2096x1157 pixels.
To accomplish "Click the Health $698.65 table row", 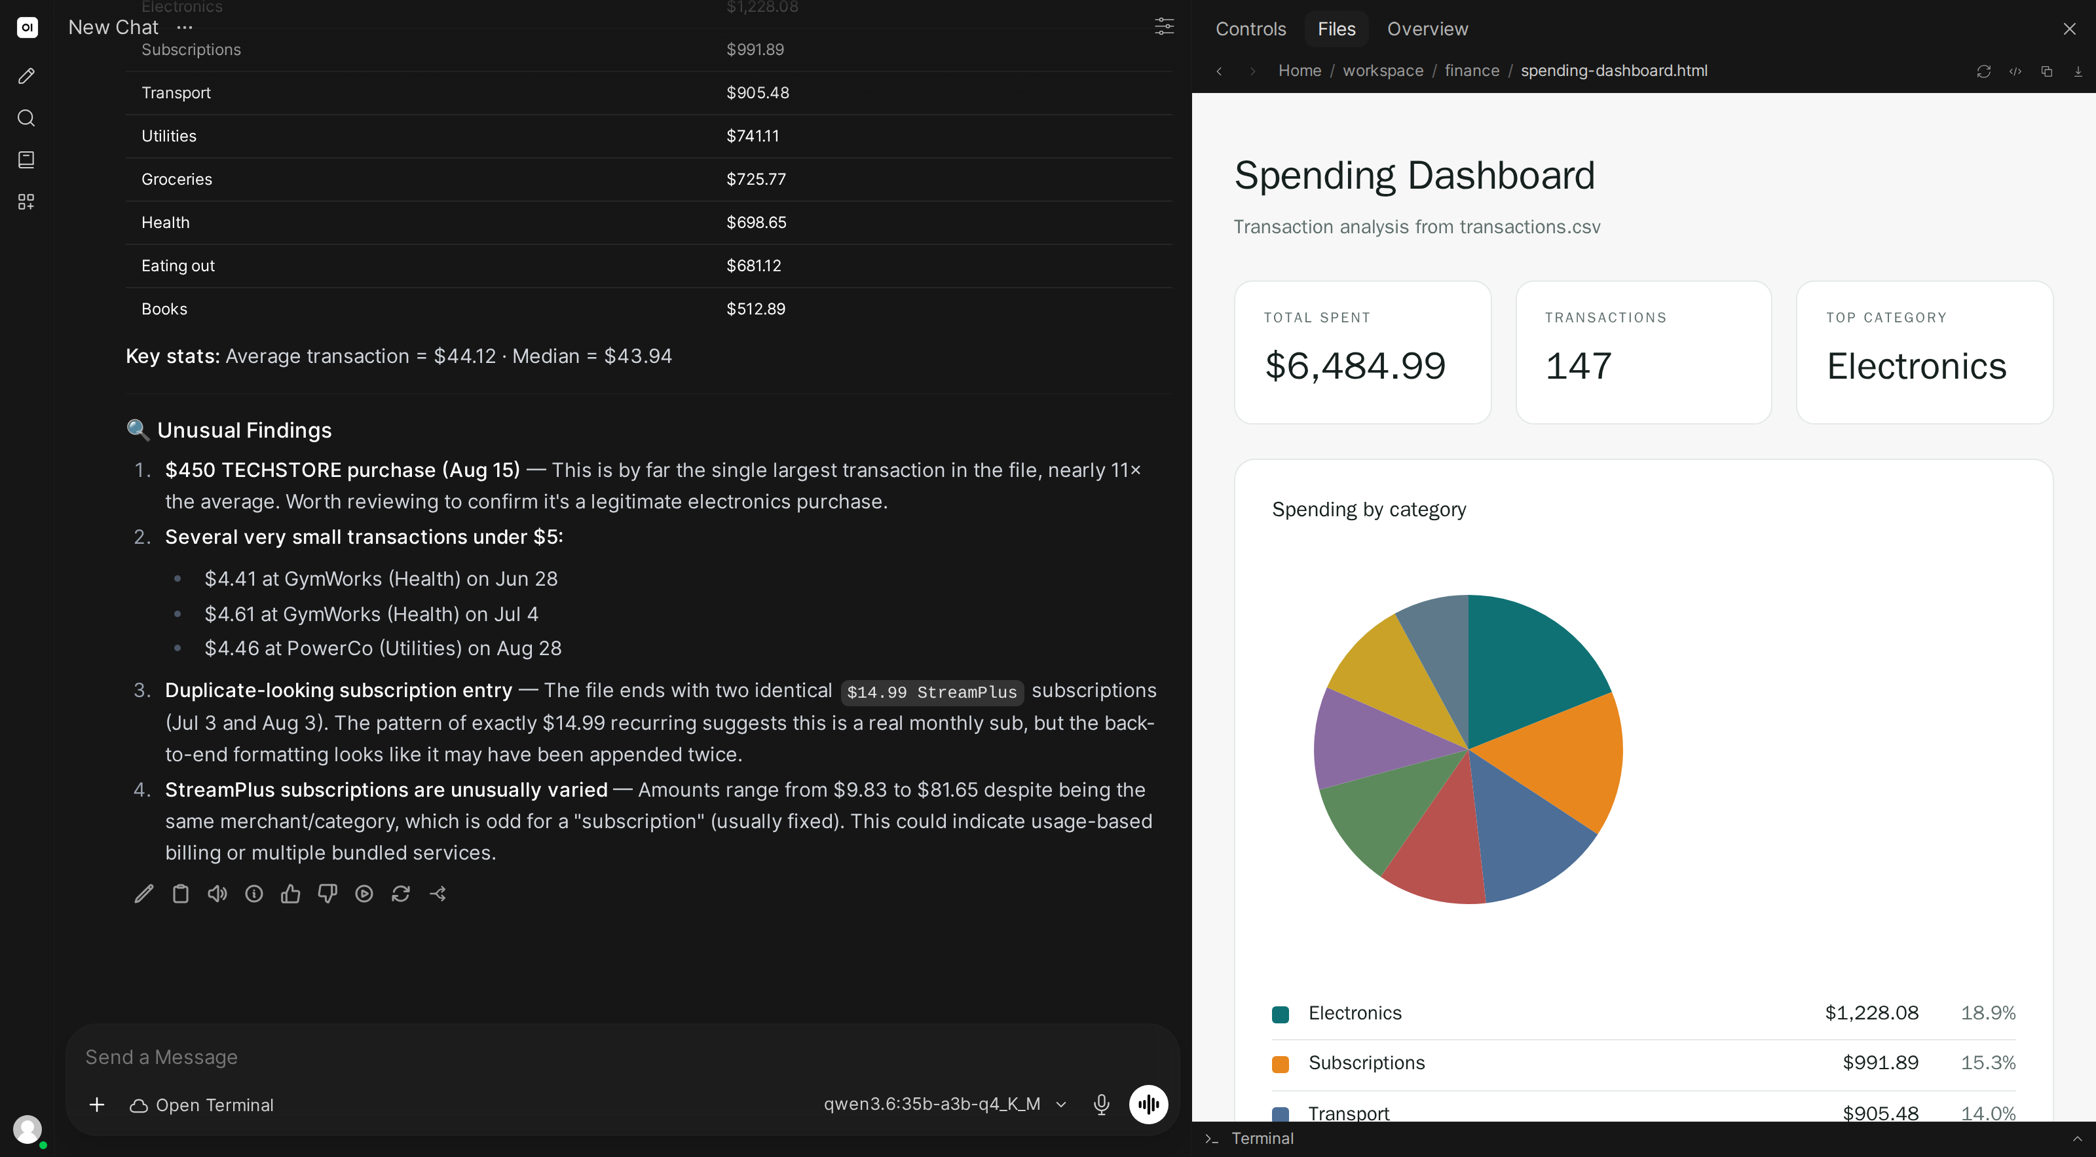I will [x=648, y=222].
